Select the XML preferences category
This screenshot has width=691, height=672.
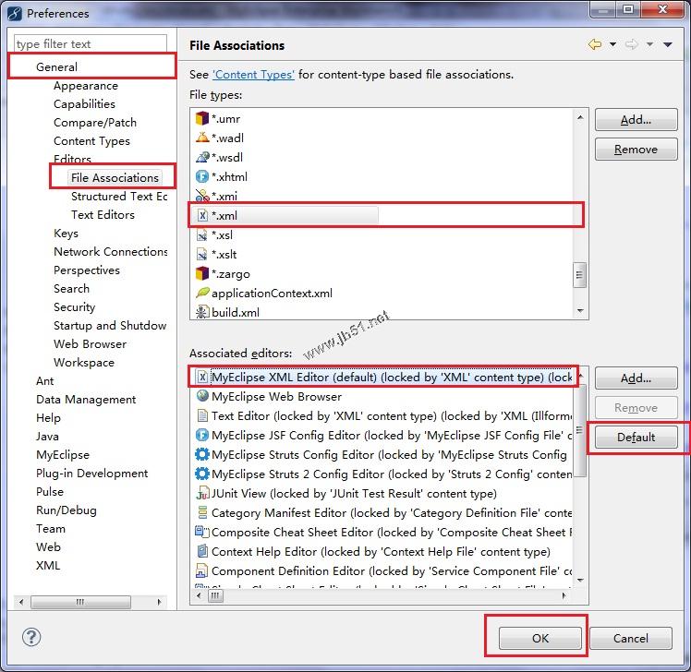48,565
